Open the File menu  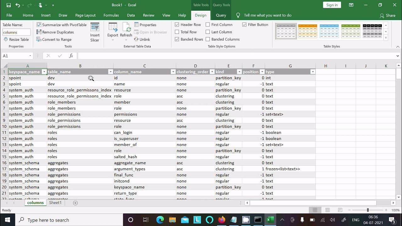pyautogui.click(x=9, y=15)
